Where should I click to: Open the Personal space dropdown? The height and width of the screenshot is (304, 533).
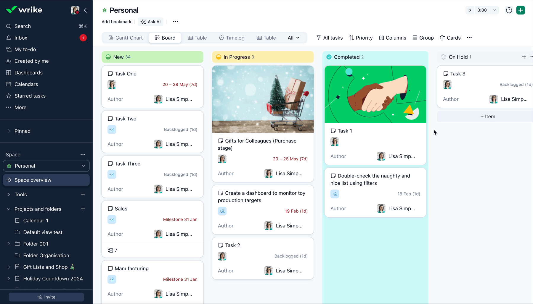(x=83, y=166)
